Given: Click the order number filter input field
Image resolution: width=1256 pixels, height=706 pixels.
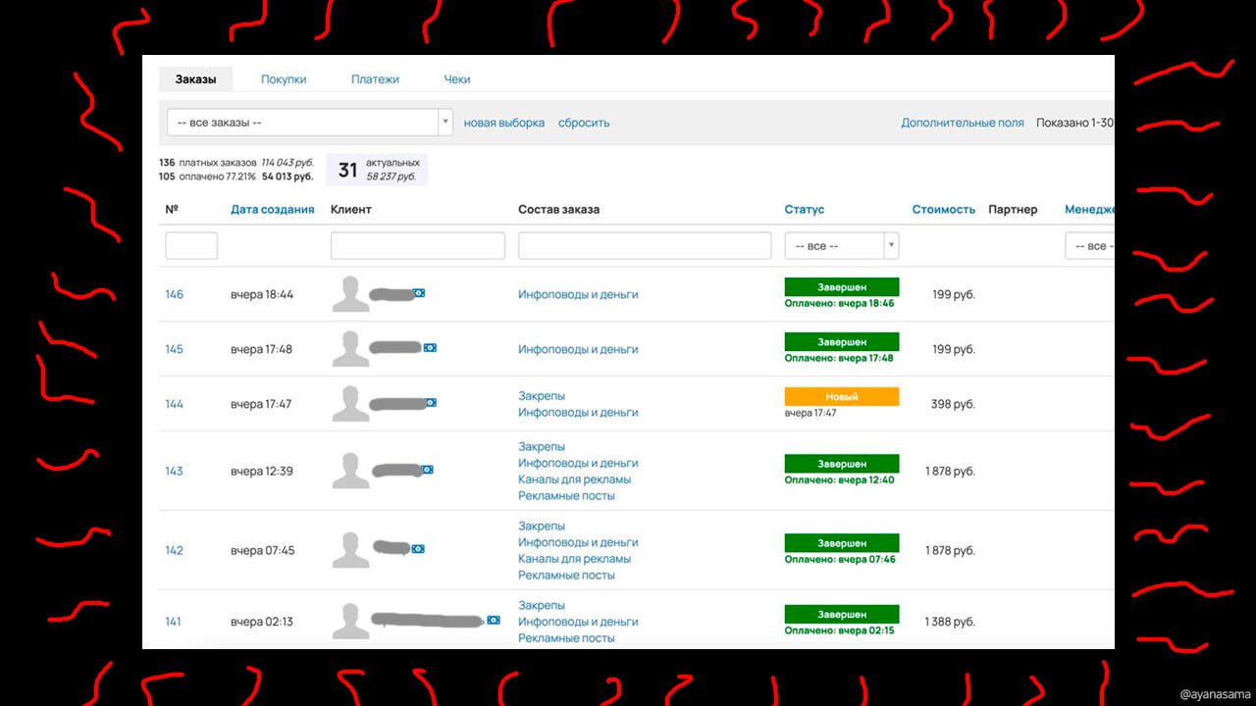Looking at the screenshot, I should click(x=191, y=246).
